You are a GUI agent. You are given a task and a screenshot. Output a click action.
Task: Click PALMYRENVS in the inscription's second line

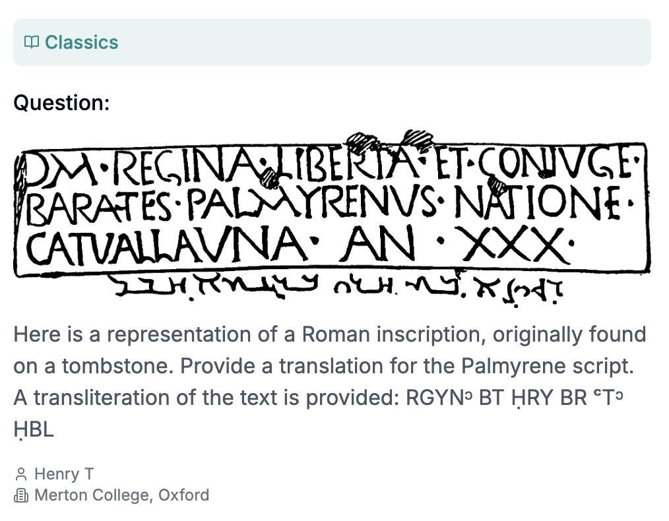(x=311, y=205)
